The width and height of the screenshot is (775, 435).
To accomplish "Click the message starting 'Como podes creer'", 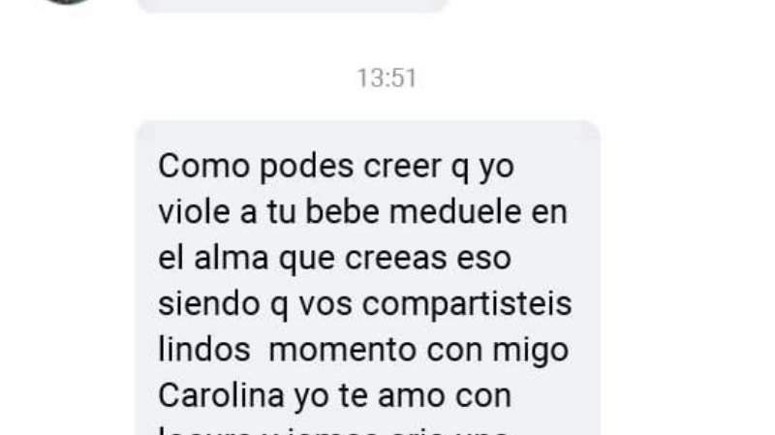I will pos(368,278).
